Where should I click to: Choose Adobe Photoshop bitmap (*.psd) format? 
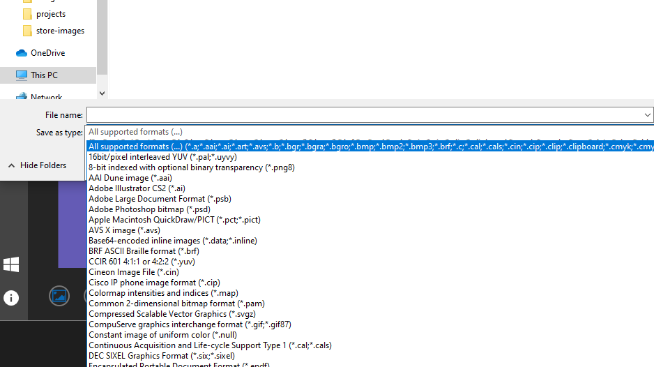(x=149, y=209)
